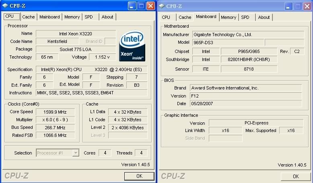
Task: Open Memory tab in right window
Action: [229, 17]
